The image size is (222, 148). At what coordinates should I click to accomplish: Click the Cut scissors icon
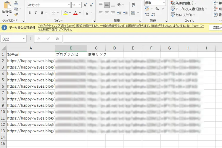16,3
